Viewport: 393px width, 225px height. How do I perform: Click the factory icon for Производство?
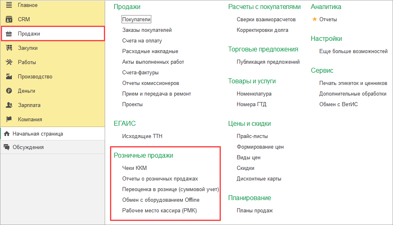coord(9,76)
